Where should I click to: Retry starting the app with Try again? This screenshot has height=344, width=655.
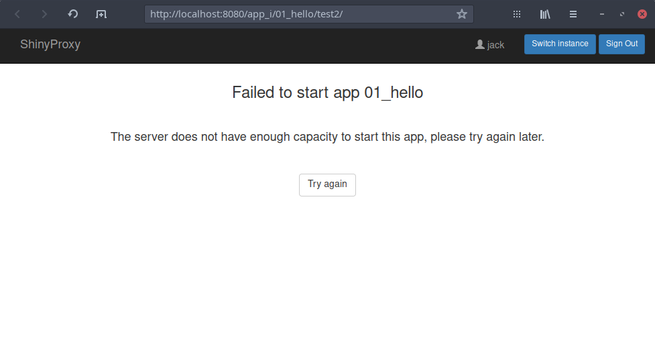pos(327,185)
